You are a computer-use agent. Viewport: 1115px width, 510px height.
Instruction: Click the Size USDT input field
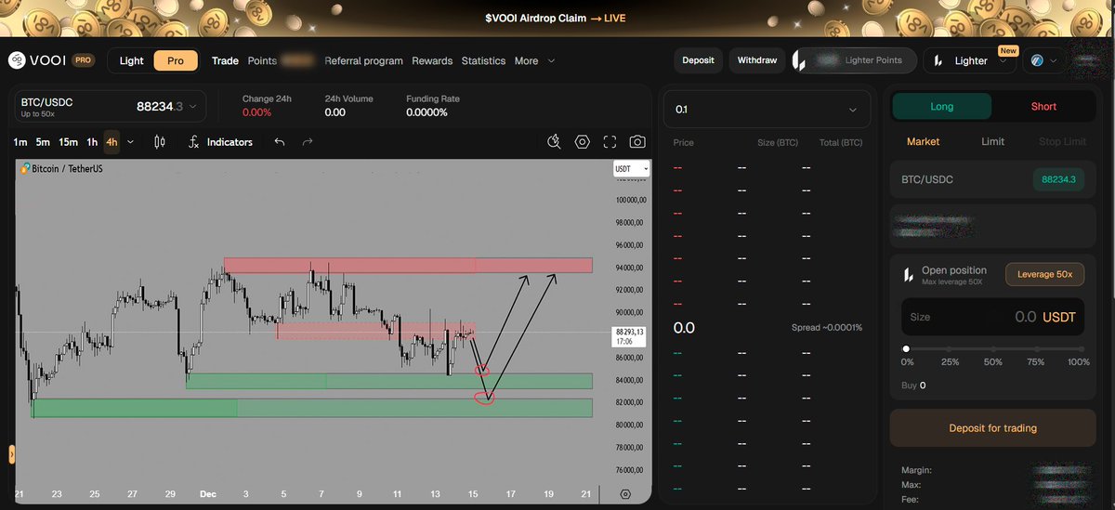click(x=992, y=317)
